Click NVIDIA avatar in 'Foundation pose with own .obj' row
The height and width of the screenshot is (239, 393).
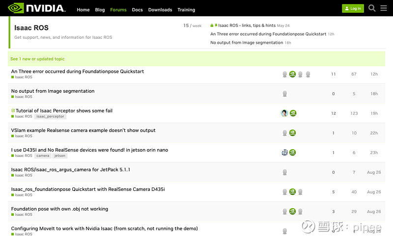pos(292,212)
